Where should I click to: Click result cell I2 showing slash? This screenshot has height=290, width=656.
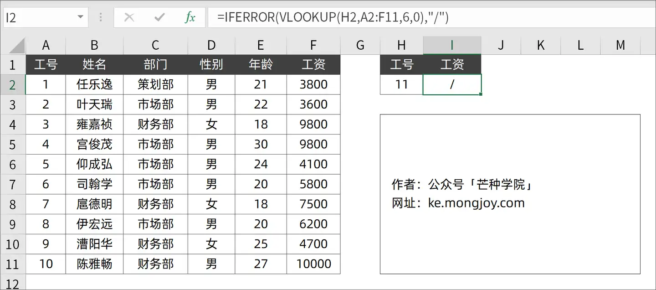point(452,84)
